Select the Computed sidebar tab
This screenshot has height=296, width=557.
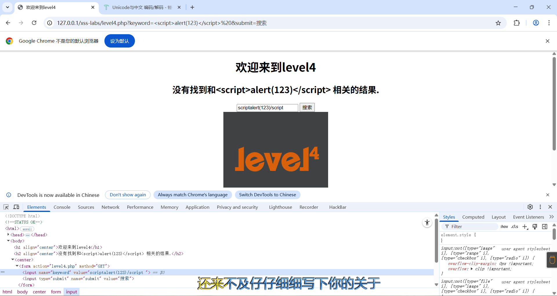point(473,217)
